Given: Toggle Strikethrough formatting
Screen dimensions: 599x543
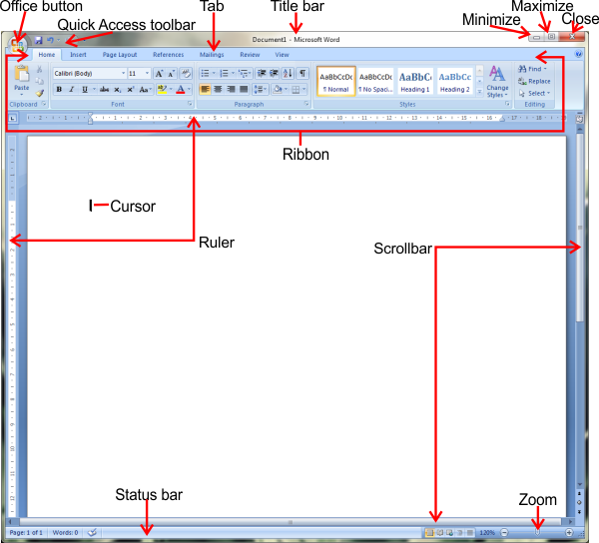Looking at the screenshot, I should (x=104, y=90).
